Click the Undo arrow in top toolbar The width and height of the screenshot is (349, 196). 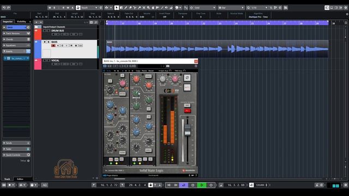click(4, 8)
